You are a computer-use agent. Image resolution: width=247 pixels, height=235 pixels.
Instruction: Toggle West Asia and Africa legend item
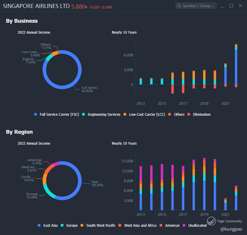coord(138,226)
